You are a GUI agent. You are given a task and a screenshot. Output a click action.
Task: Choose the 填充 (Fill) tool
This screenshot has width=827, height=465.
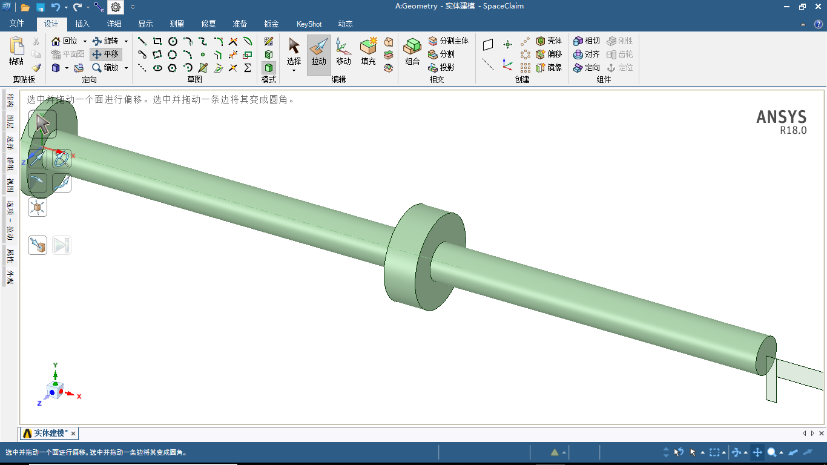[x=368, y=53]
